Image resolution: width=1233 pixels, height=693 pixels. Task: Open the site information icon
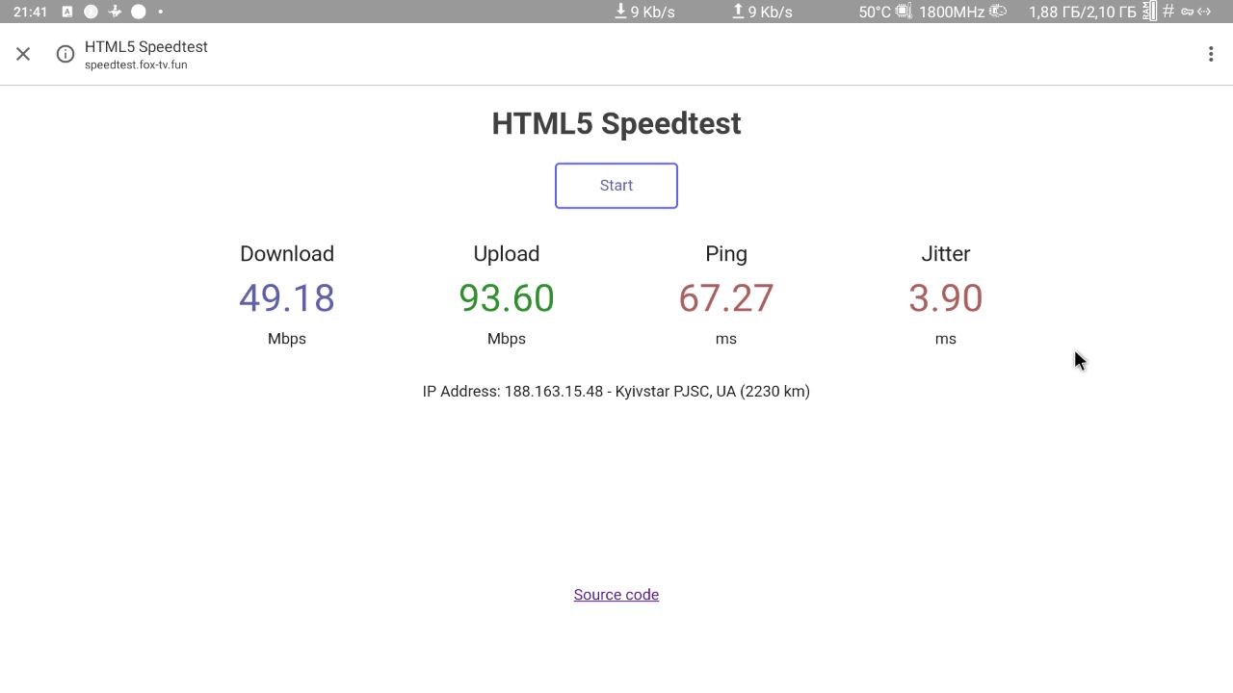pyautogui.click(x=66, y=54)
